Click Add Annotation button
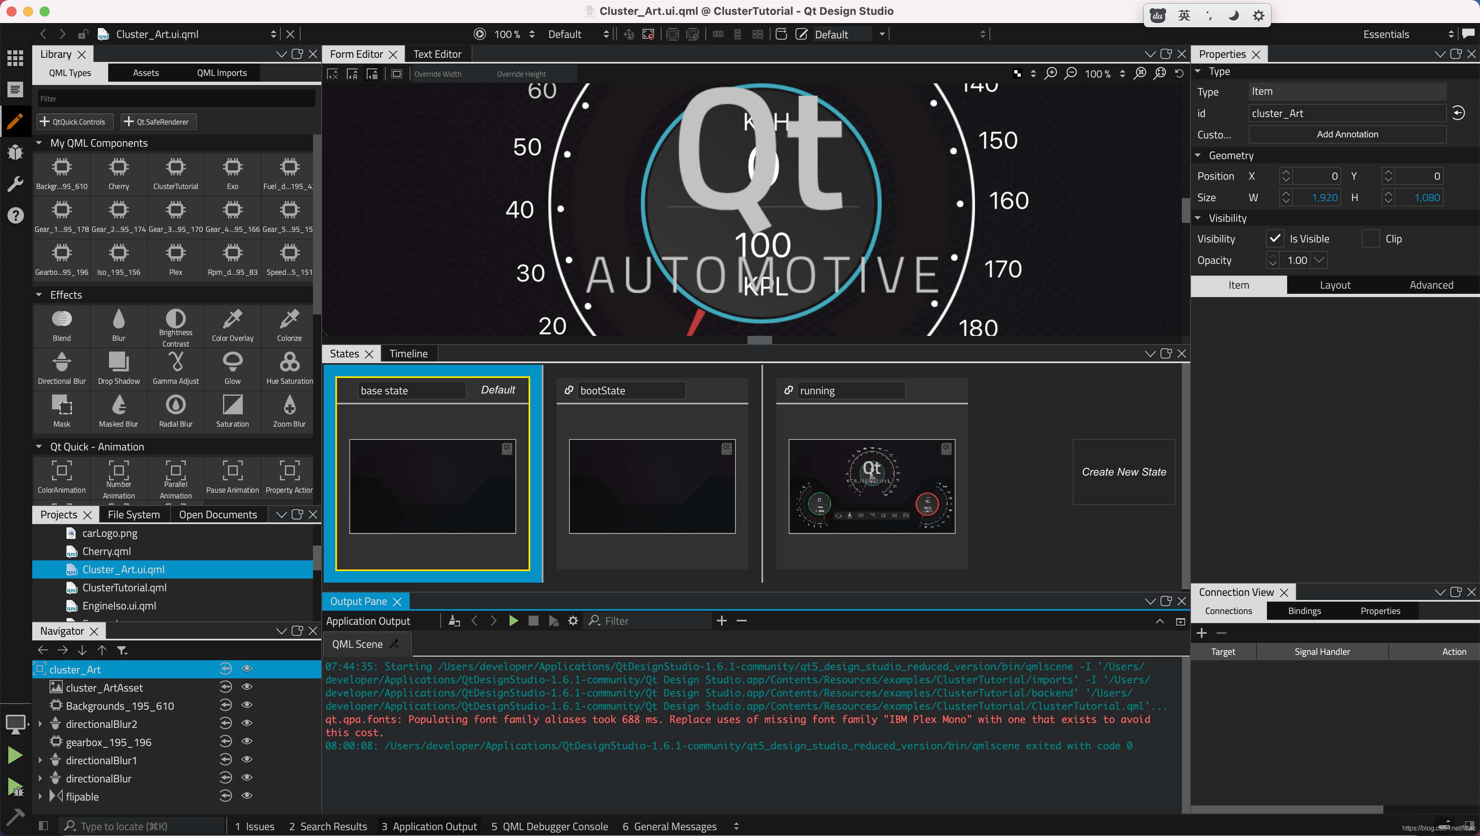The width and height of the screenshot is (1480, 836). tap(1347, 135)
